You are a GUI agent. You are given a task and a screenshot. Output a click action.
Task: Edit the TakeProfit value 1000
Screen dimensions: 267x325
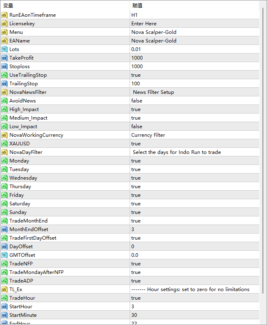click(137, 58)
